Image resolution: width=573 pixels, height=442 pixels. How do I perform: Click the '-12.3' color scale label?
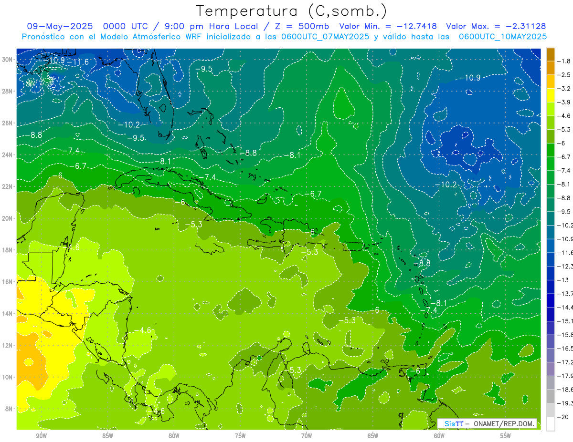pos(565,266)
